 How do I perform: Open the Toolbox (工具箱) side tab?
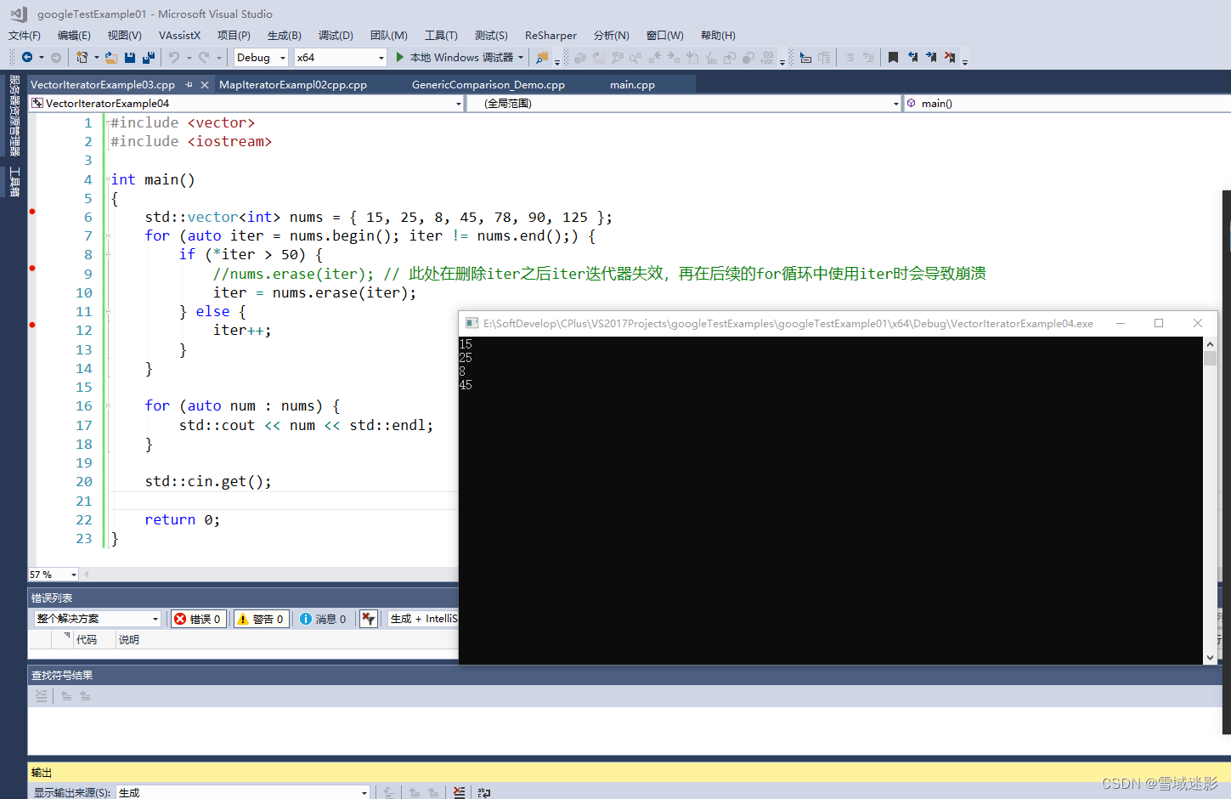[x=14, y=181]
